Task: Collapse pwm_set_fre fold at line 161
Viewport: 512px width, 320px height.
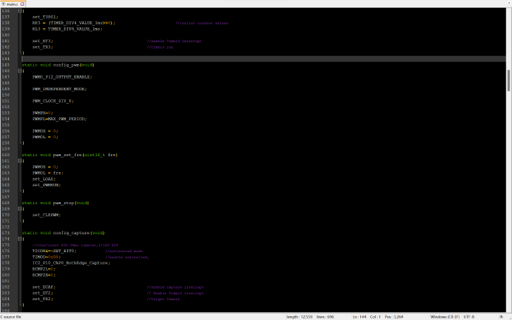Action: coord(20,161)
